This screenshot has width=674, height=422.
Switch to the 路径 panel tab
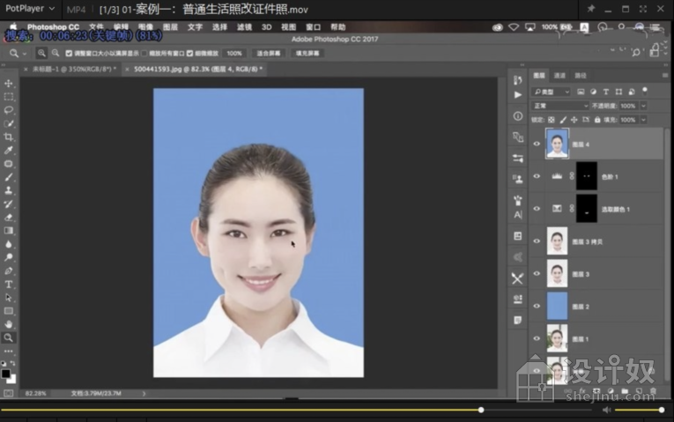click(581, 76)
